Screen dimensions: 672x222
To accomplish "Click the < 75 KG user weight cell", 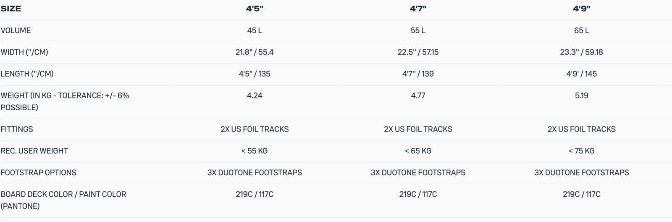I will point(581,151).
